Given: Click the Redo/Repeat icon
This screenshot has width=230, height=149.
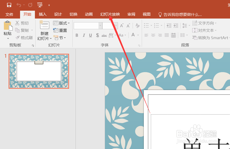Looking at the screenshot, I should tap(30, 5).
